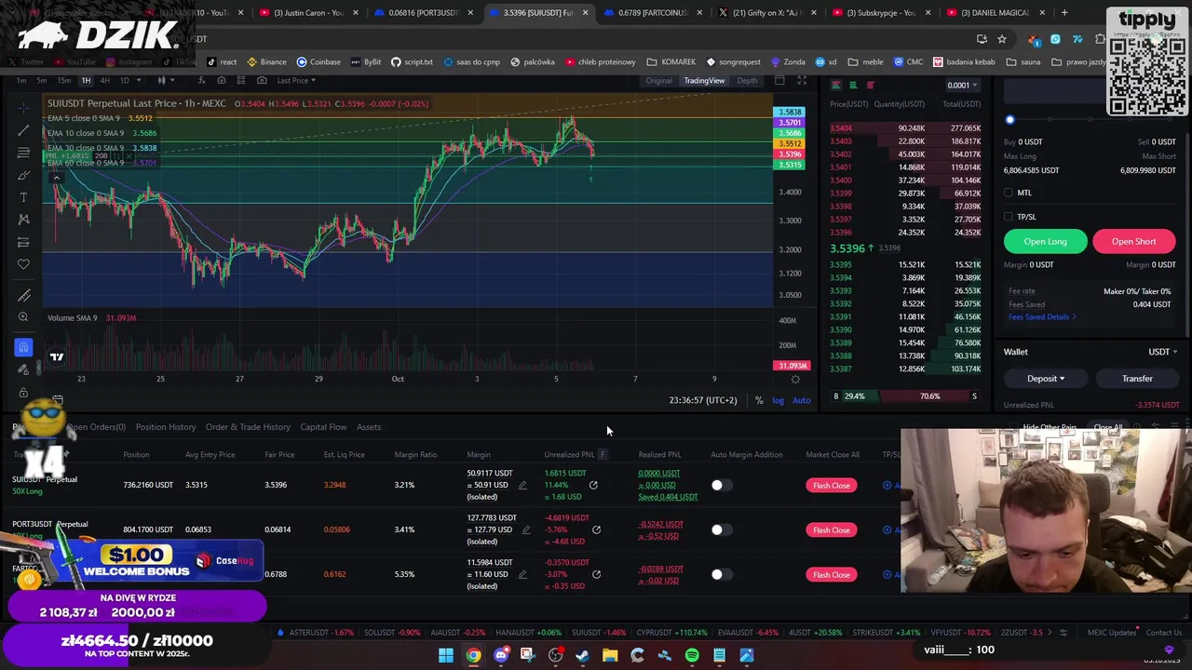The width and height of the screenshot is (1192, 670).
Task: Switch to Original chart view
Action: click(x=658, y=81)
